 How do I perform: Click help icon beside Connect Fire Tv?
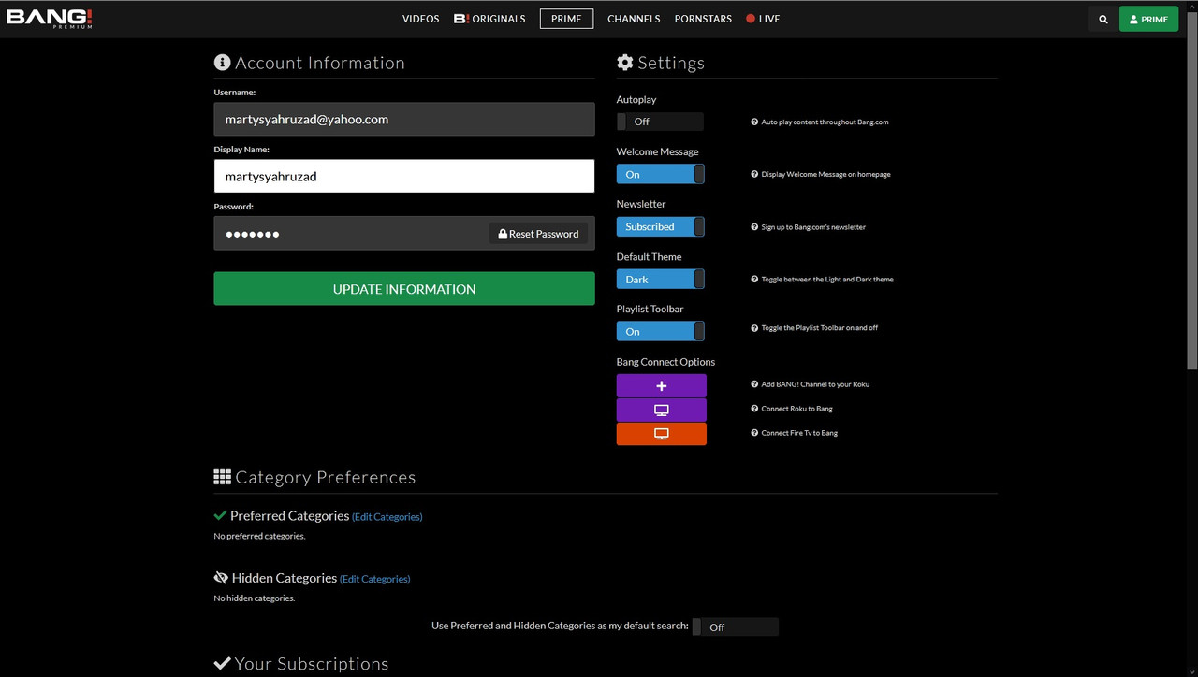[x=754, y=433]
